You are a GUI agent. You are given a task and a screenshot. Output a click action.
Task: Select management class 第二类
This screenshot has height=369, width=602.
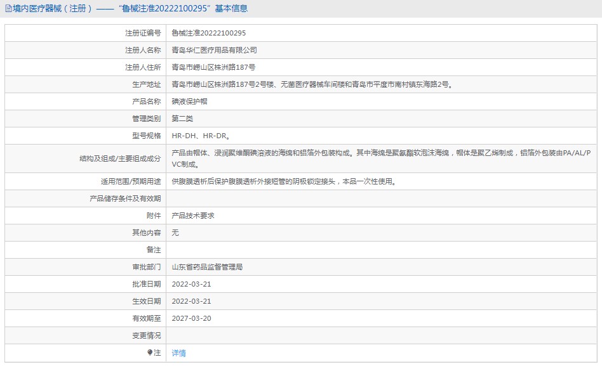click(x=182, y=119)
